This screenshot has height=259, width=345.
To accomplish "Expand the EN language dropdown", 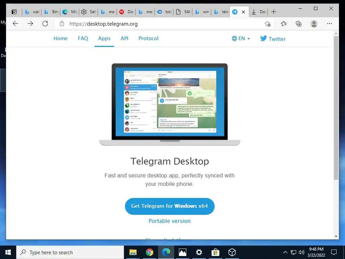I will (x=241, y=38).
